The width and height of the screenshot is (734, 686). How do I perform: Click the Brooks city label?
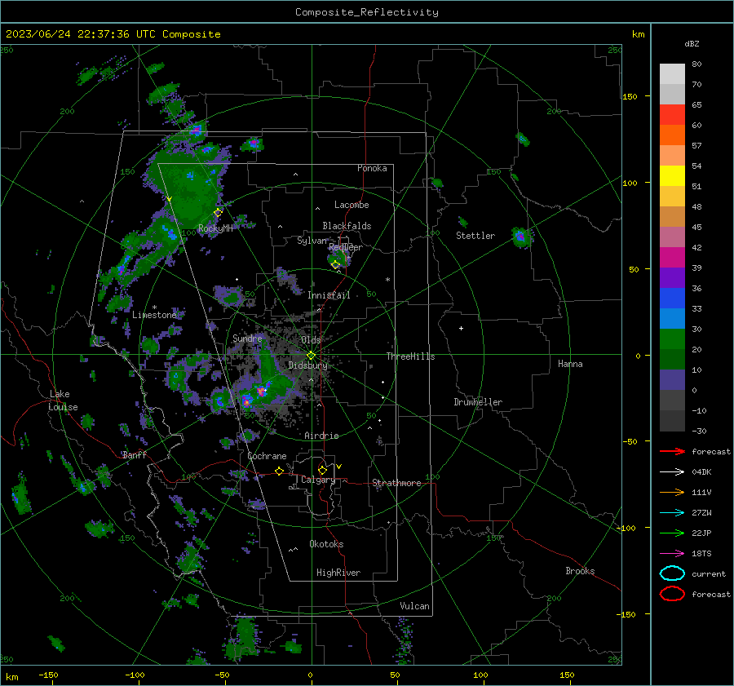click(x=580, y=571)
